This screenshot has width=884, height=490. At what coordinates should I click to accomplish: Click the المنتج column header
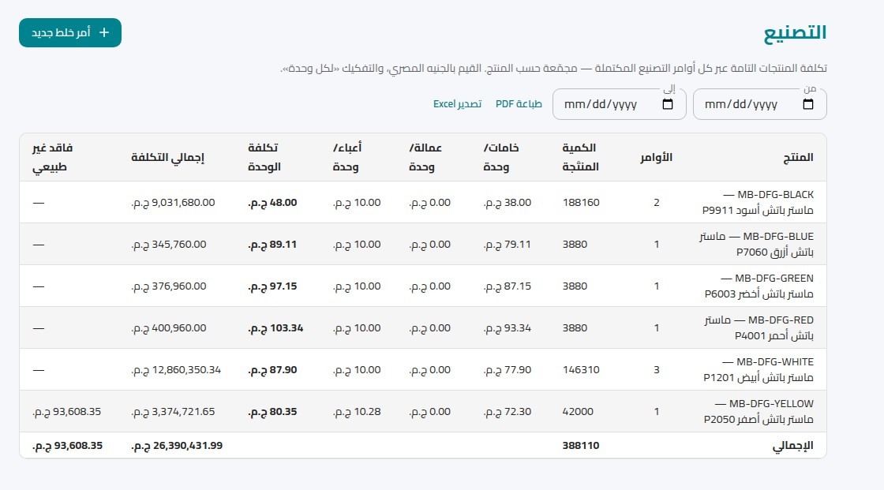(x=798, y=157)
